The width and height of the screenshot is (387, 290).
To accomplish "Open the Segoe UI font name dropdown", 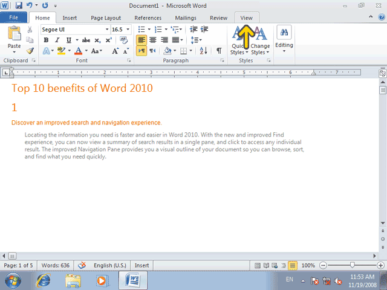I will click(107, 30).
